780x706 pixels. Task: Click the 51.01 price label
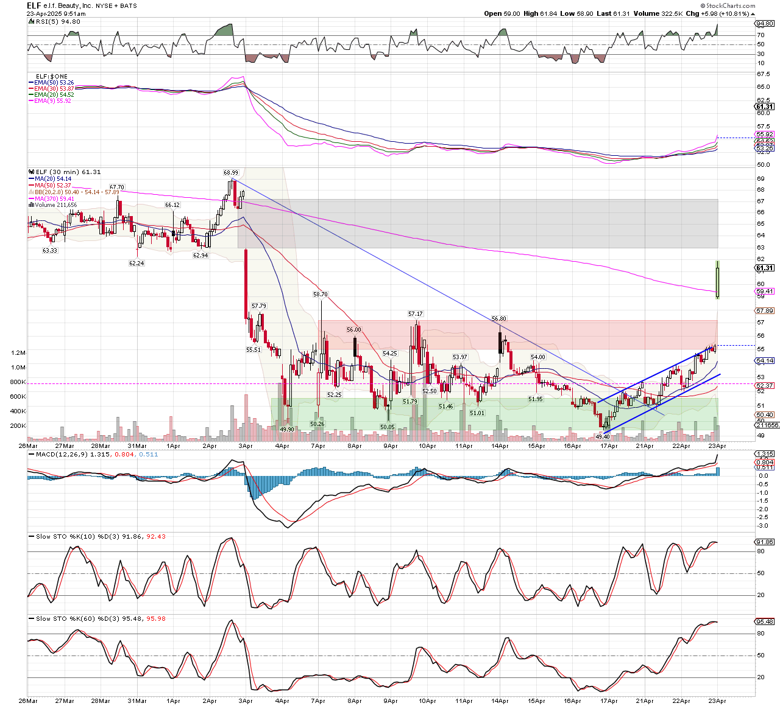[477, 413]
